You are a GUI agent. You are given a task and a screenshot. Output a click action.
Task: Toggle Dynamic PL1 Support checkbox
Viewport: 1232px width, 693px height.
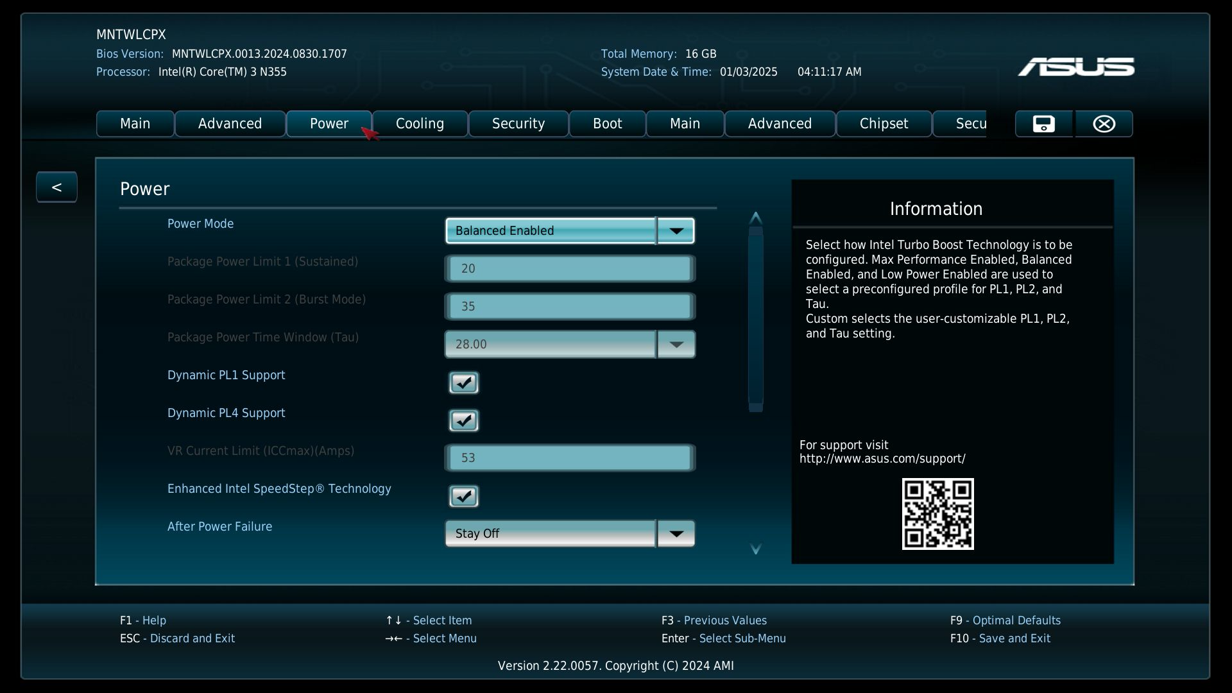463,383
